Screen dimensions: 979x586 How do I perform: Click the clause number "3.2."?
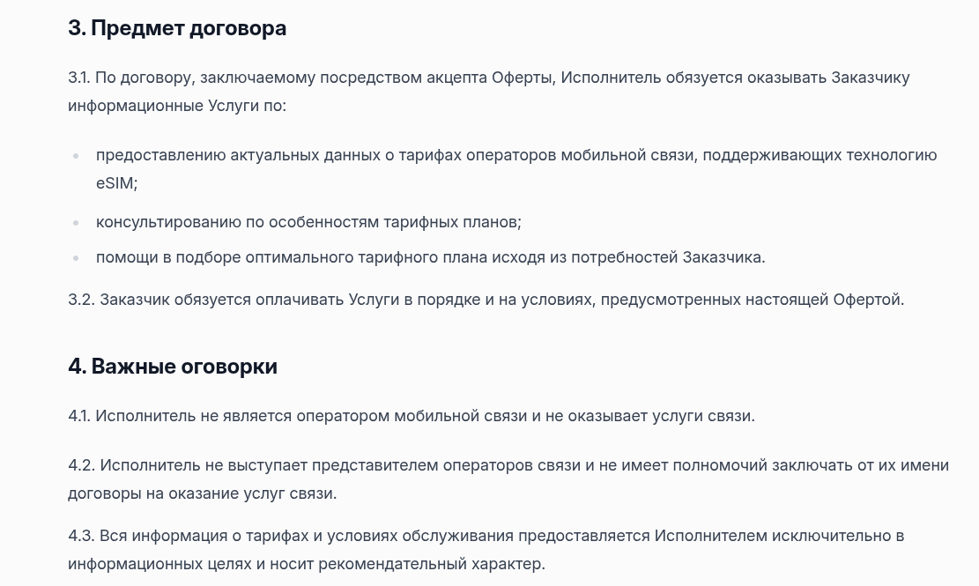[81, 300]
